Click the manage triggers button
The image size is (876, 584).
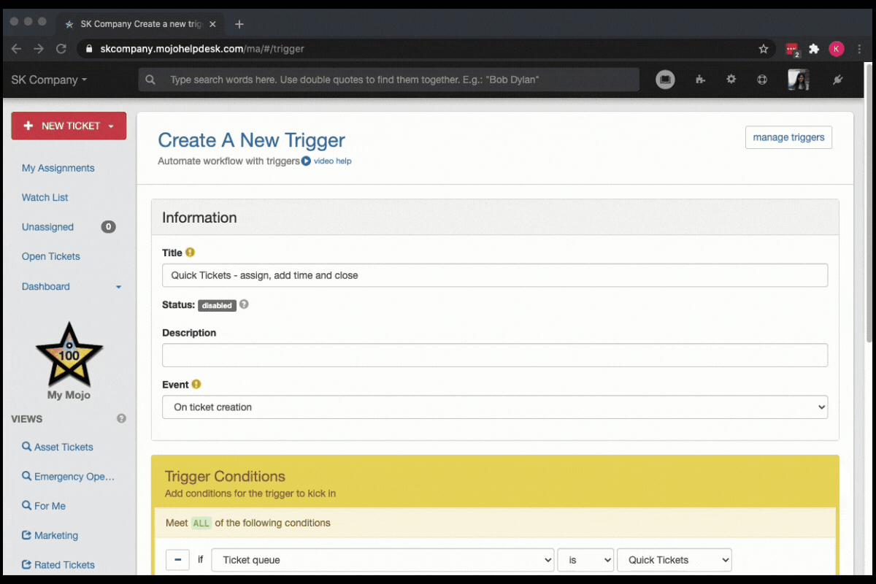pyautogui.click(x=788, y=137)
